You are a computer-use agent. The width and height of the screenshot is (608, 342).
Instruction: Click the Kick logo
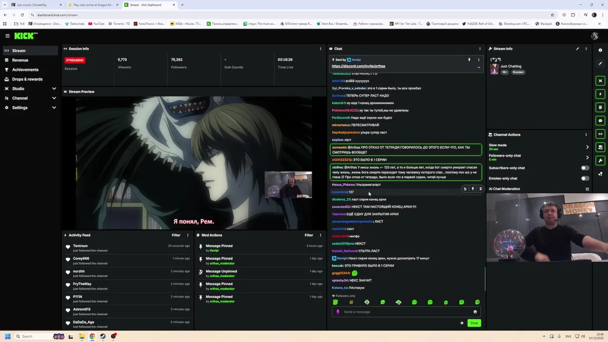(x=25, y=36)
